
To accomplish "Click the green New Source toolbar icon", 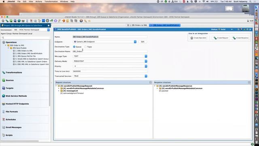I will (11, 21).
